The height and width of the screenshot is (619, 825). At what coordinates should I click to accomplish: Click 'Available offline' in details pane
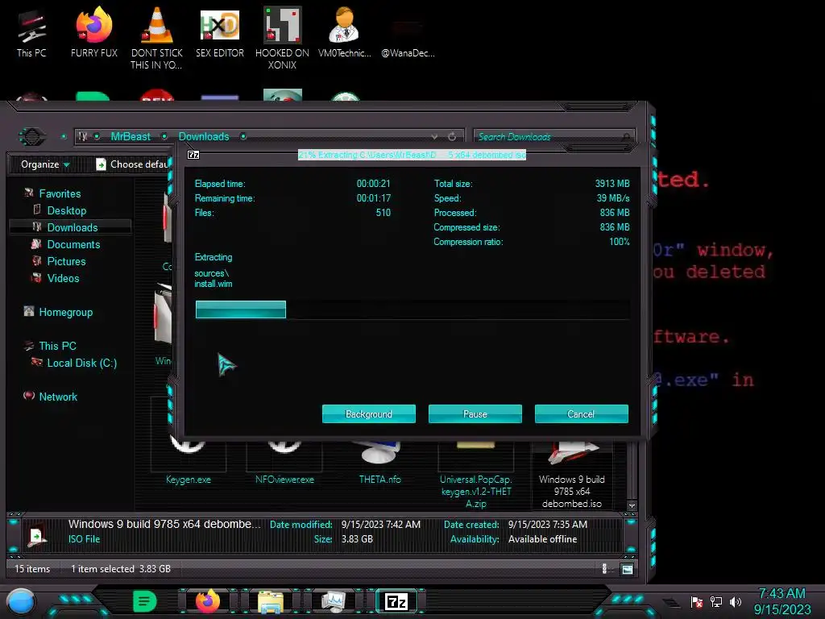(542, 539)
